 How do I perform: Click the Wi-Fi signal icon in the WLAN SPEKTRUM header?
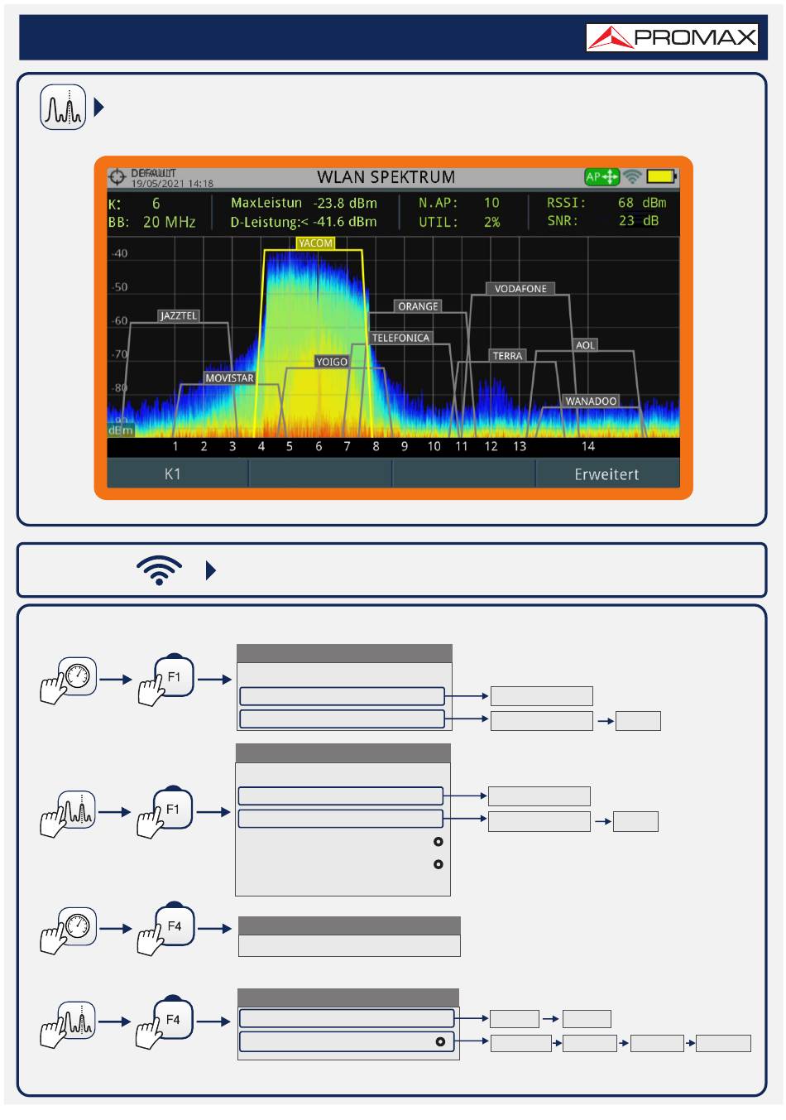(x=633, y=176)
